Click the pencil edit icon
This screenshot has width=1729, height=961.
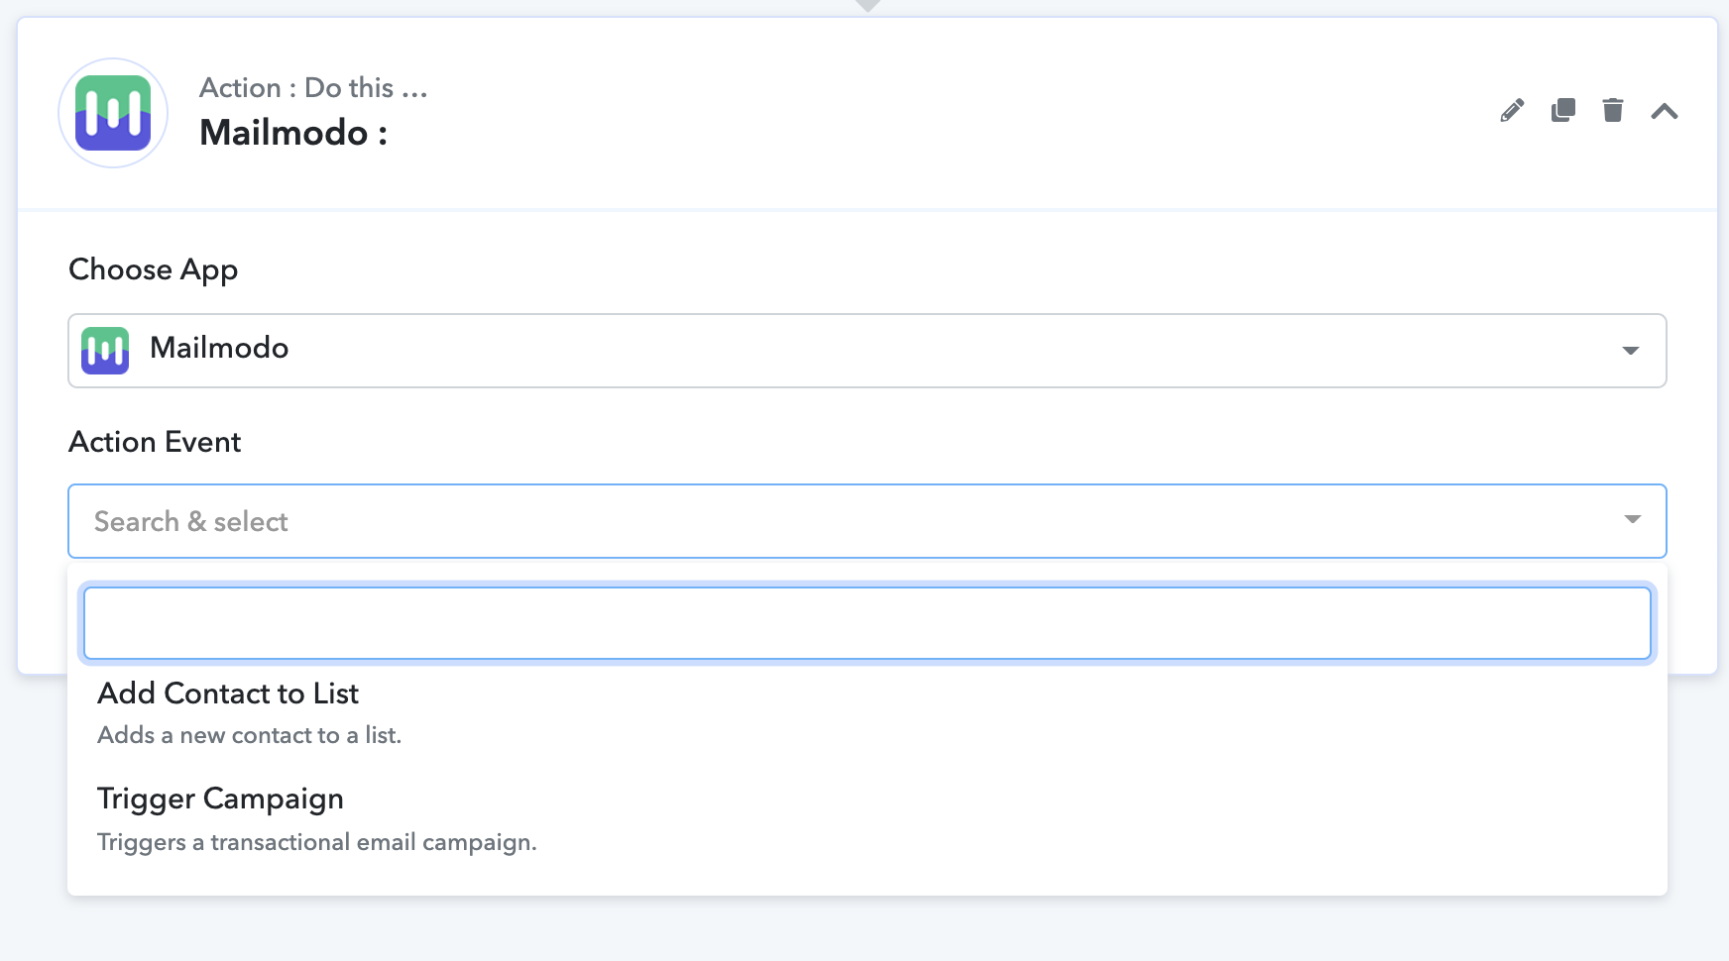pyautogui.click(x=1512, y=110)
